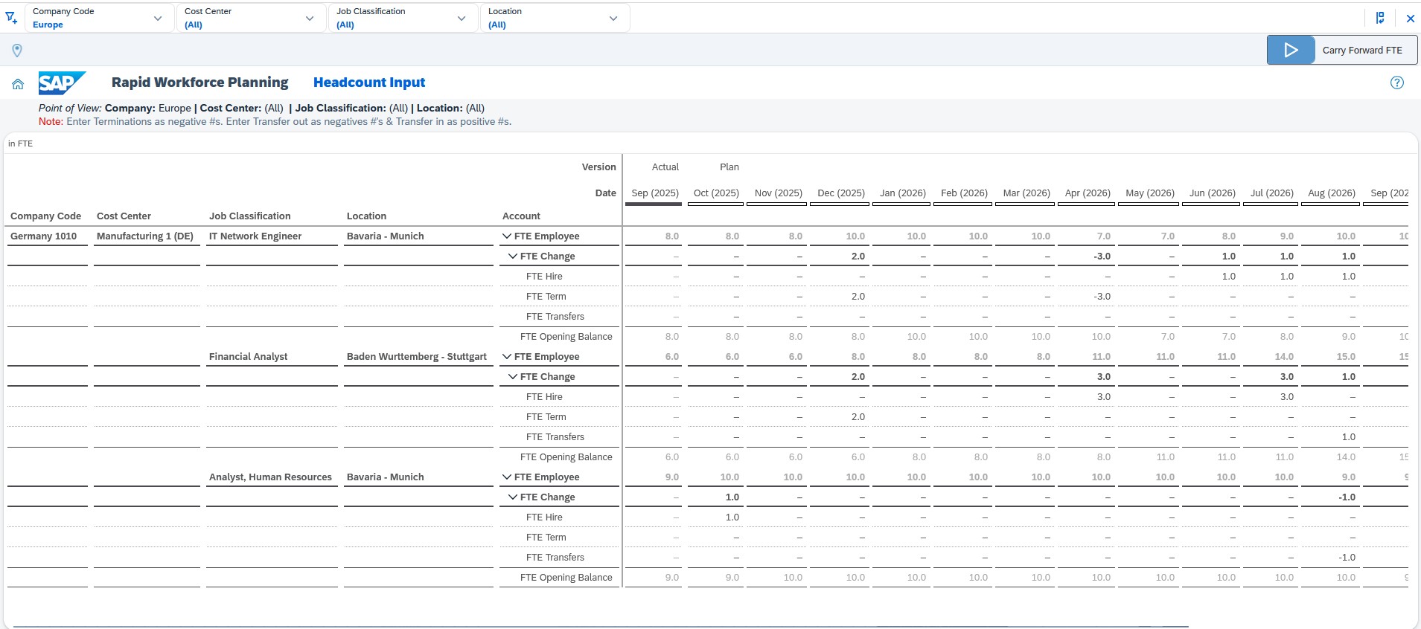Screen dimensions: 1421x629
Task: Click the filter bar pin settings icon
Action: click(x=1379, y=18)
